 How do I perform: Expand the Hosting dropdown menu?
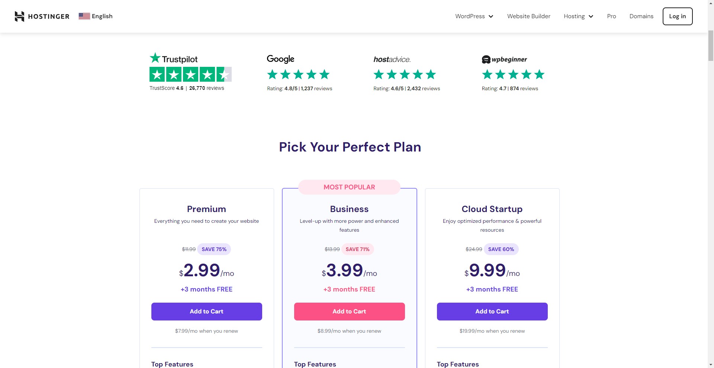click(578, 16)
